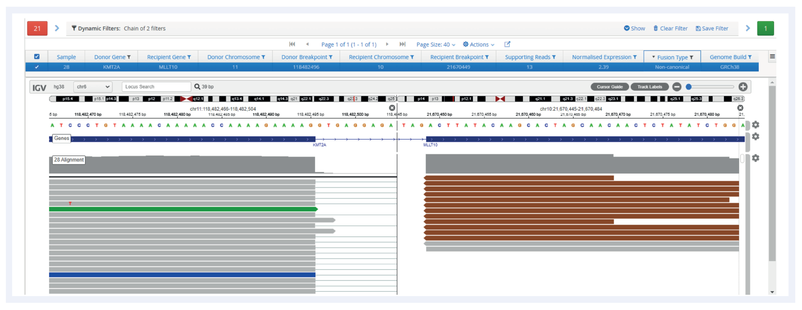Jump to last results page
This screenshot has width=802, height=310.
point(403,44)
